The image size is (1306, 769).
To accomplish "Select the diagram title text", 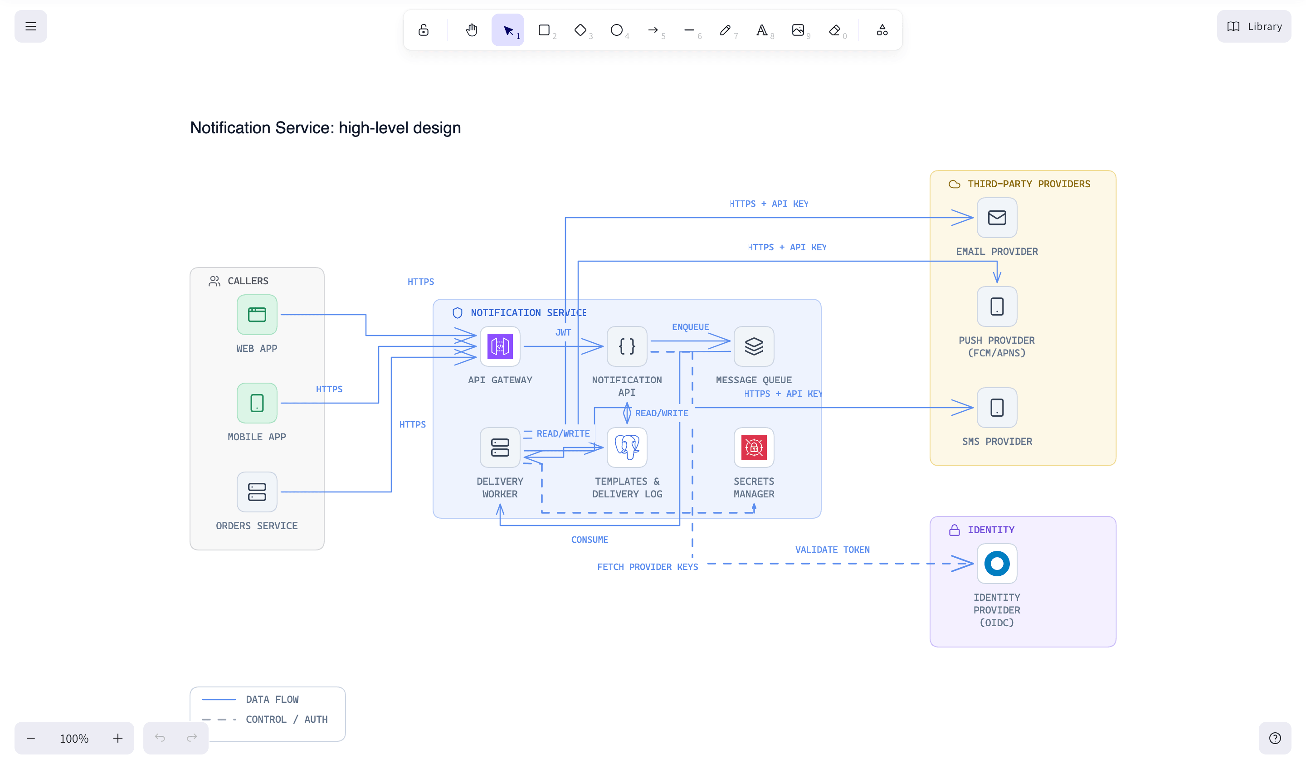I will [326, 128].
